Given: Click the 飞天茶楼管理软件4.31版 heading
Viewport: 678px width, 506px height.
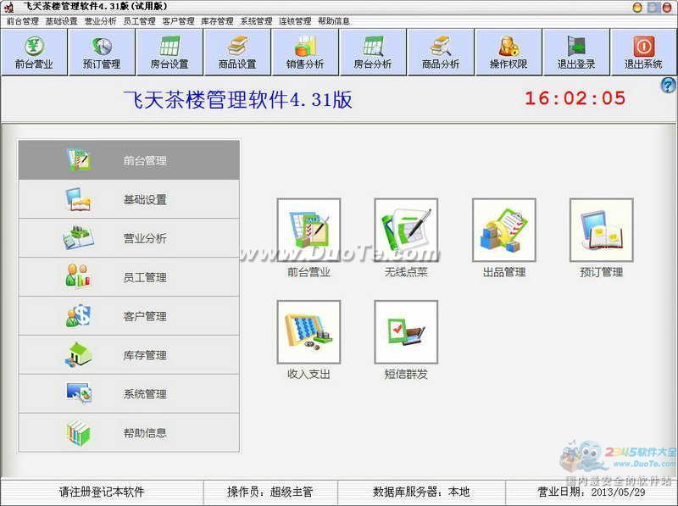Looking at the screenshot, I should point(238,99).
